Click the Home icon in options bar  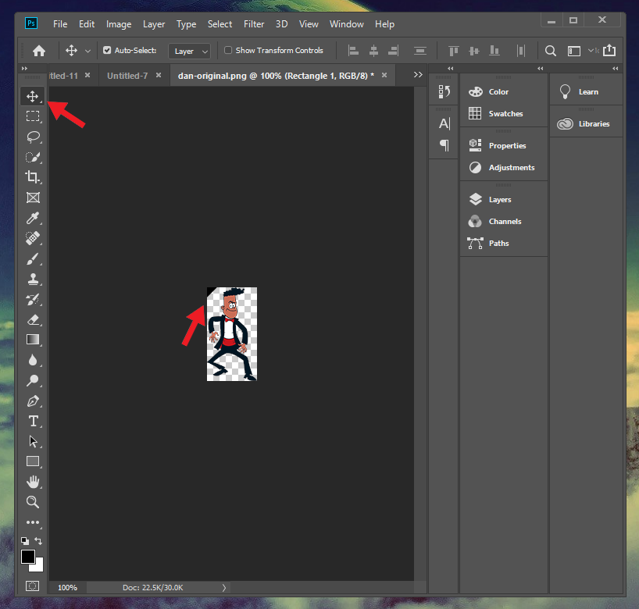coord(39,51)
